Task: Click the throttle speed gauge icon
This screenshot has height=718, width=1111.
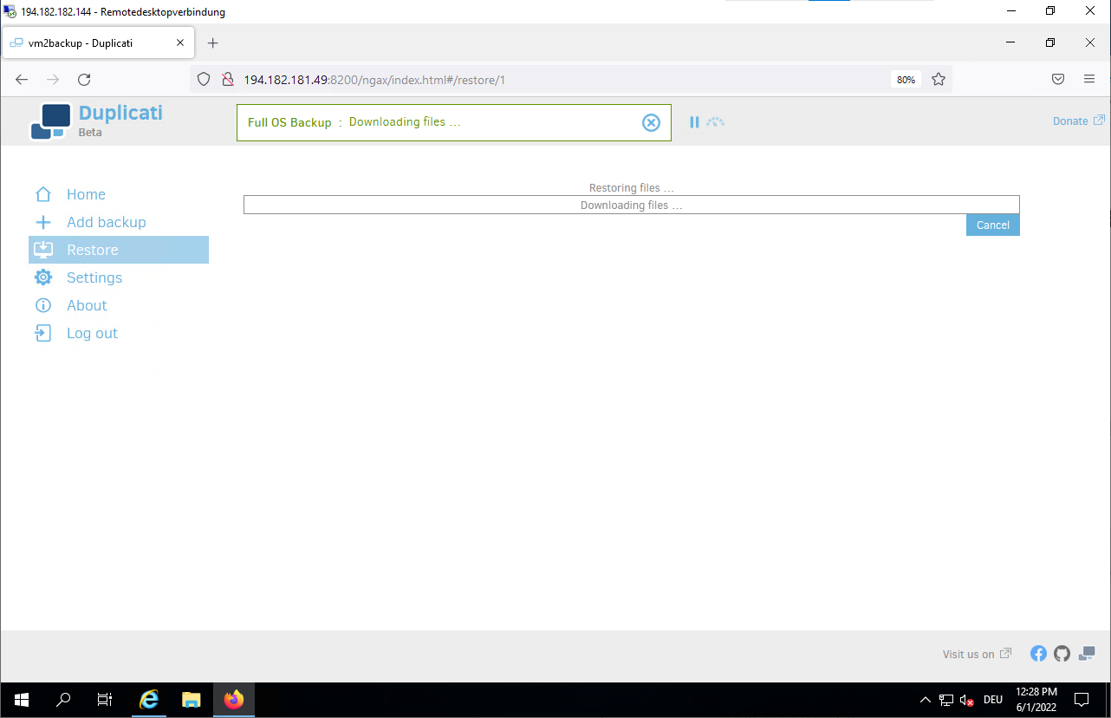Action: pos(715,122)
